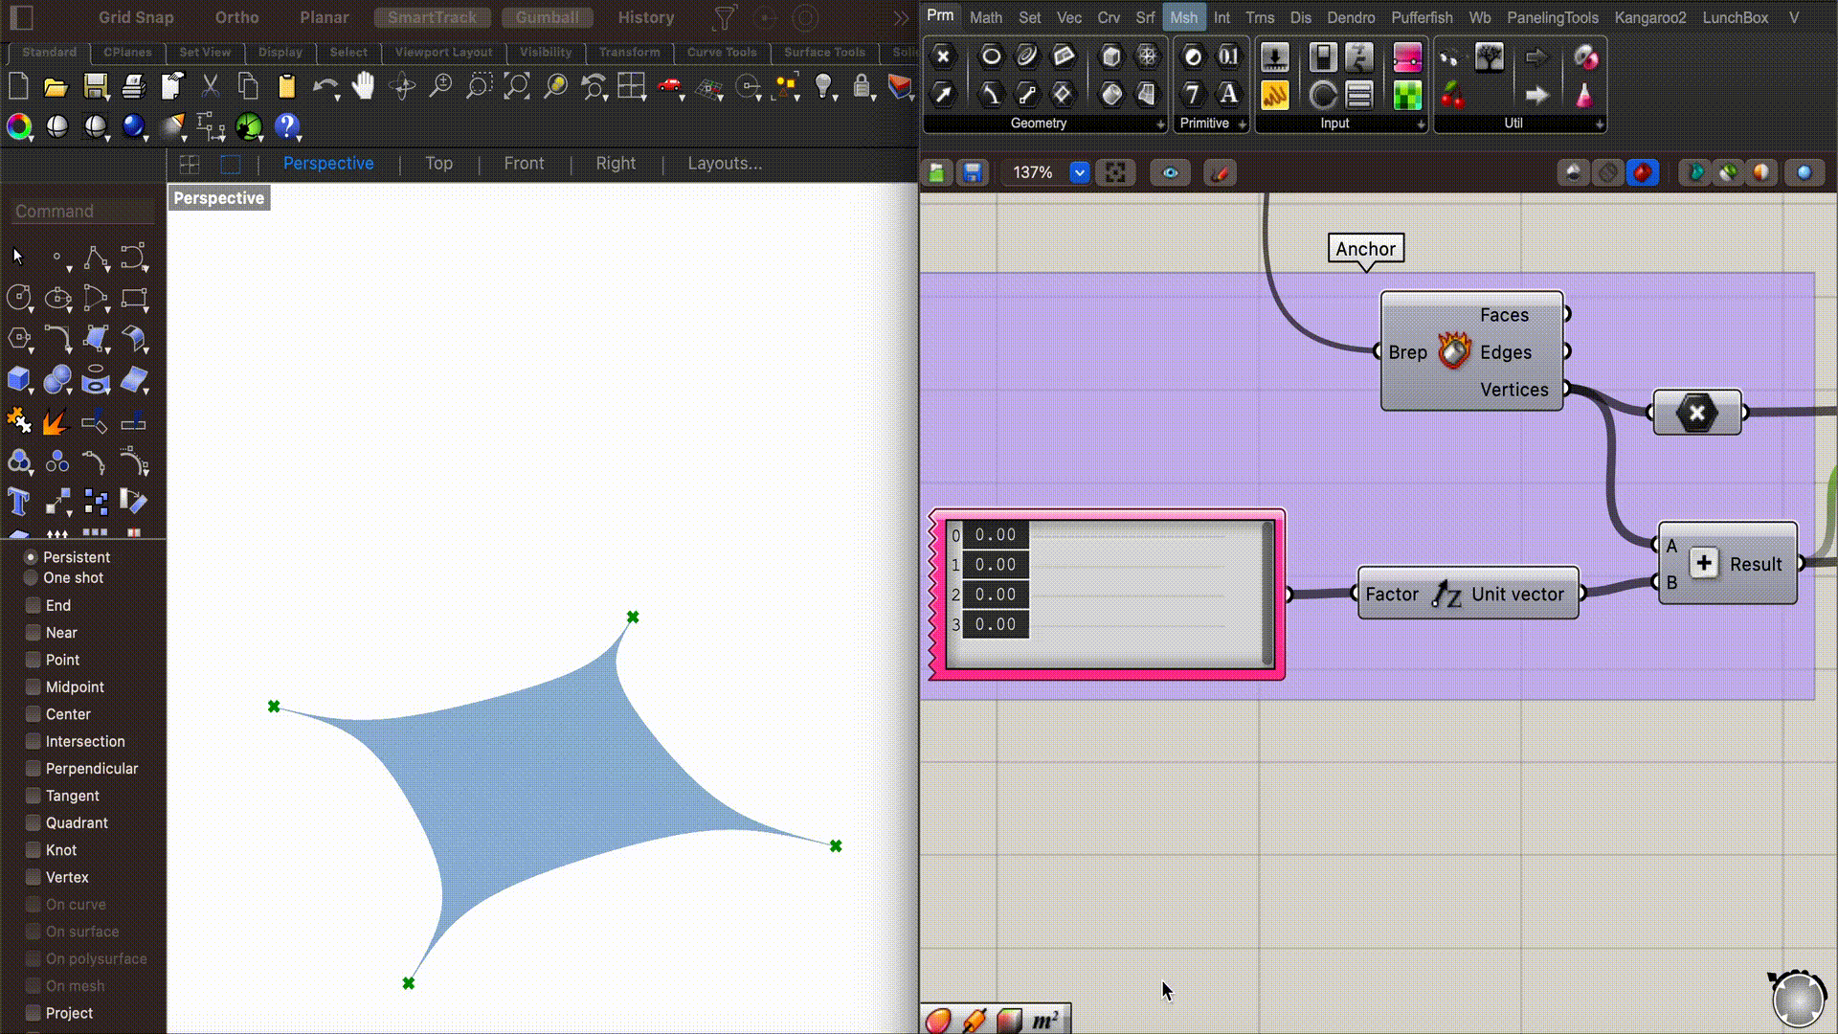Toggle the Planar button
This screenshot has height=1034, width=1838.
click(324, 17)
